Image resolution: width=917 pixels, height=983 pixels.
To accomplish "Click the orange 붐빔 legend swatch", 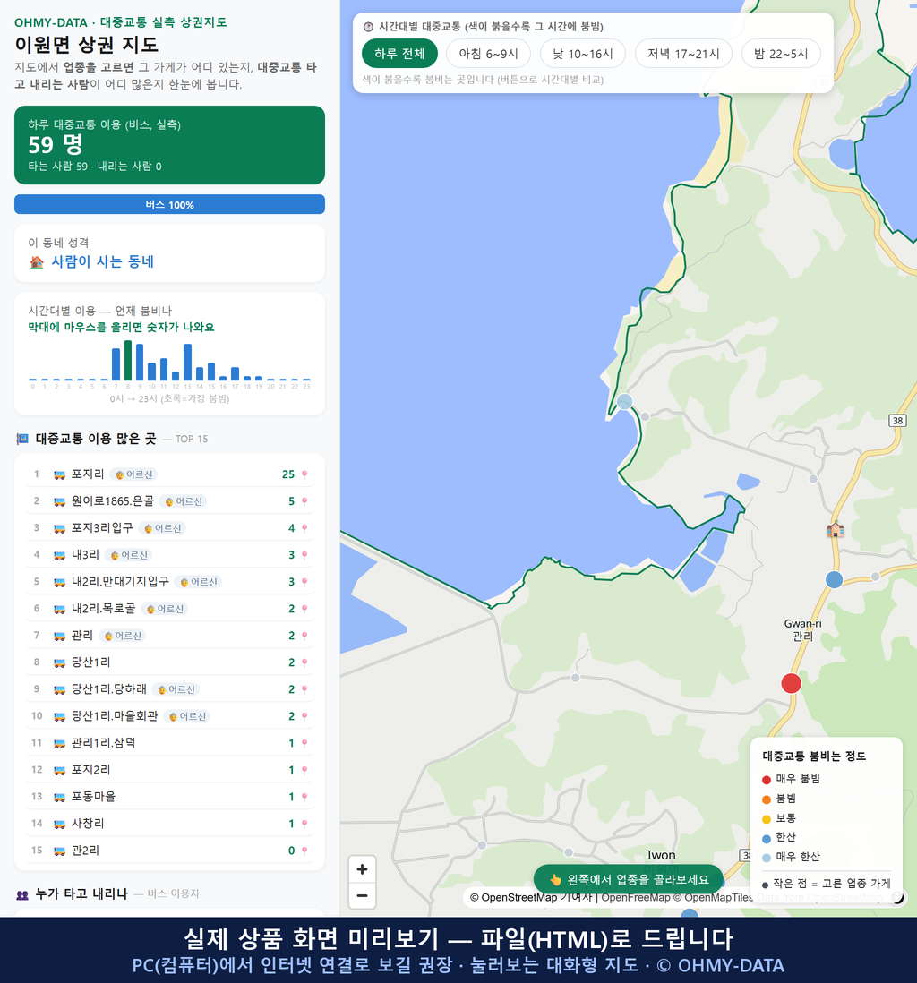I will coord(766,799).
